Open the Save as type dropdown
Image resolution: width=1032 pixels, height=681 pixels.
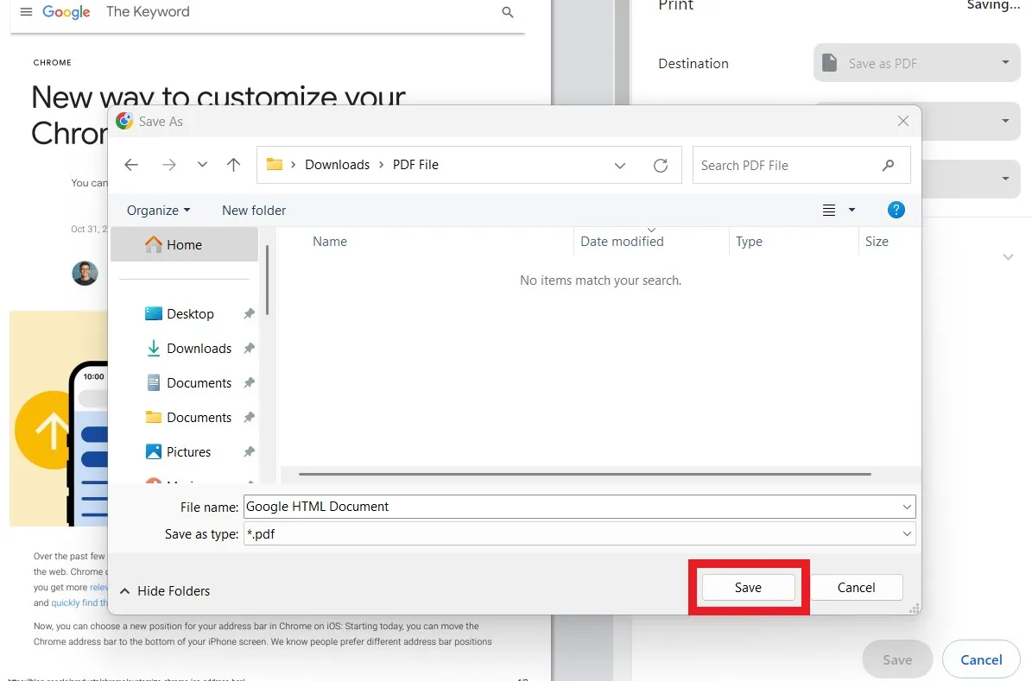pyautogui.click(x=906, y=533)
